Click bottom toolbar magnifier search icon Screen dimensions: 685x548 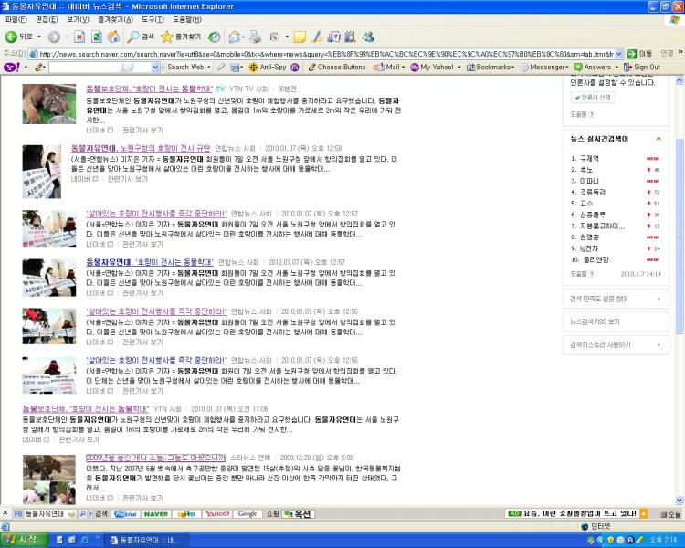point(82,514)
